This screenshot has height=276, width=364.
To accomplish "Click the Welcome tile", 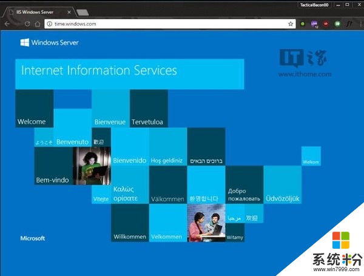I will [35, 109].
